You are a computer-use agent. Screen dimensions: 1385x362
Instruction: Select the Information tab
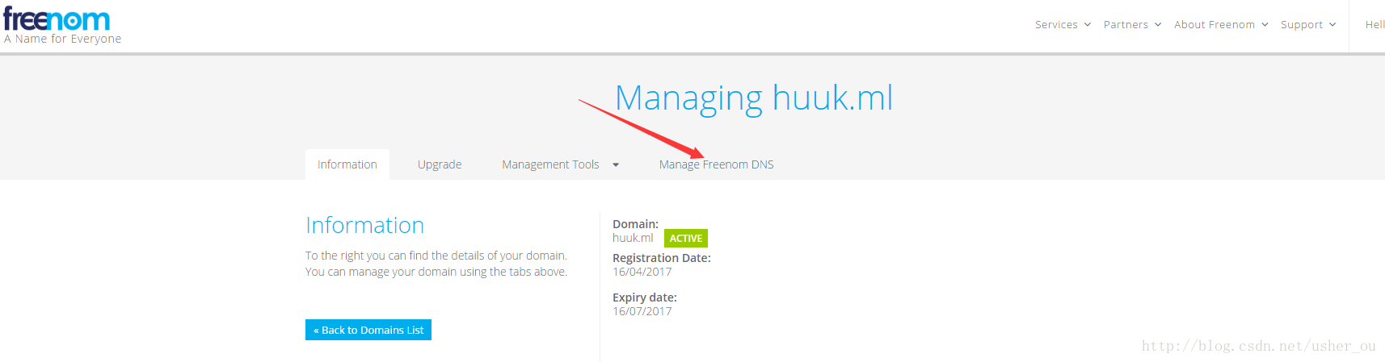tap(347, 164)
